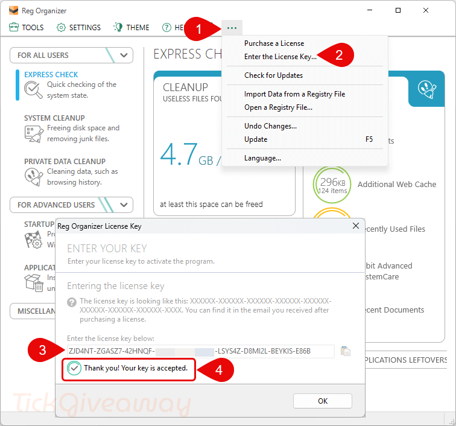Click the license key input field
This screenshot has width=456, height=426.
pos(201,351)
